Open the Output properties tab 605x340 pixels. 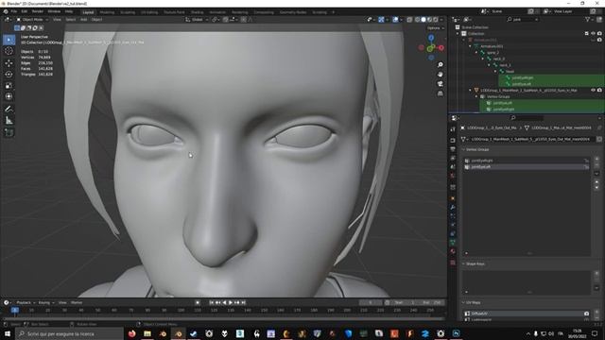click(x=453, y=149)
